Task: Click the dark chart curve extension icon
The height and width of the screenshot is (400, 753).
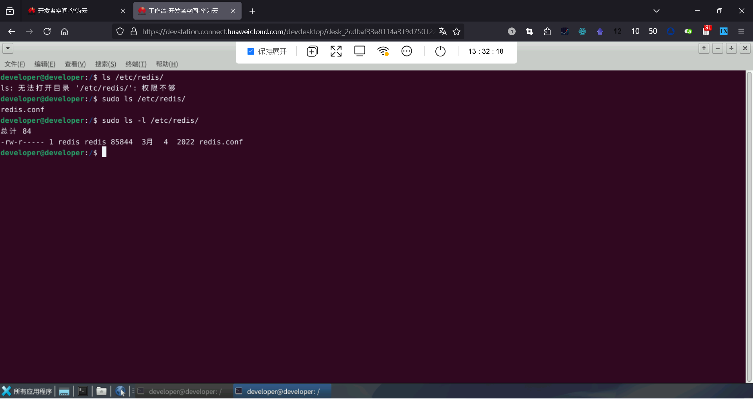Action: click(565, 31)
